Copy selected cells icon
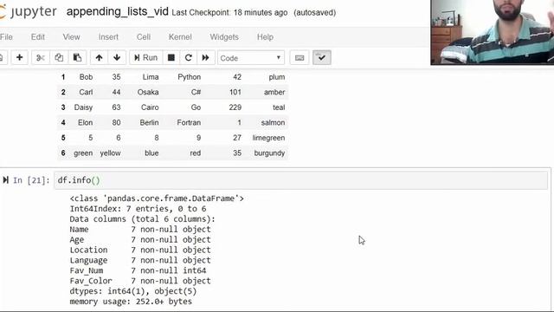 [59, 58]
